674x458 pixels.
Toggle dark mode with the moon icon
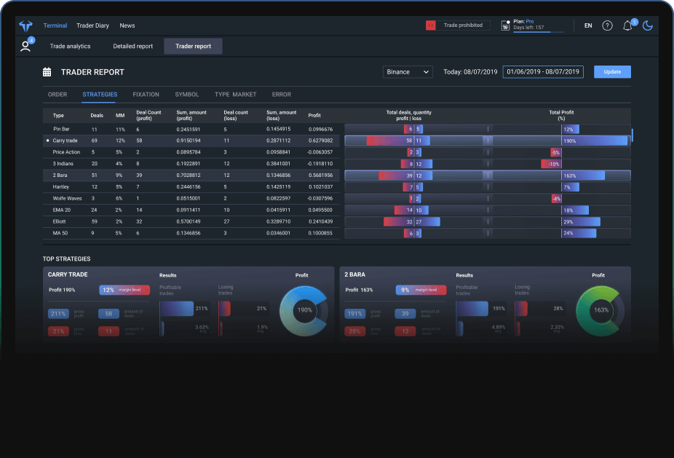pos(648,25)
